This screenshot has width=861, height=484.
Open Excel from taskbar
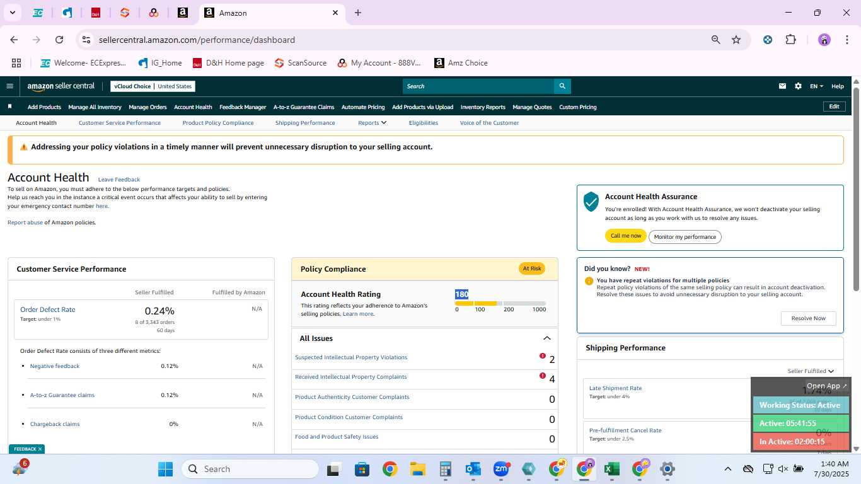click(x=611, y=469)
